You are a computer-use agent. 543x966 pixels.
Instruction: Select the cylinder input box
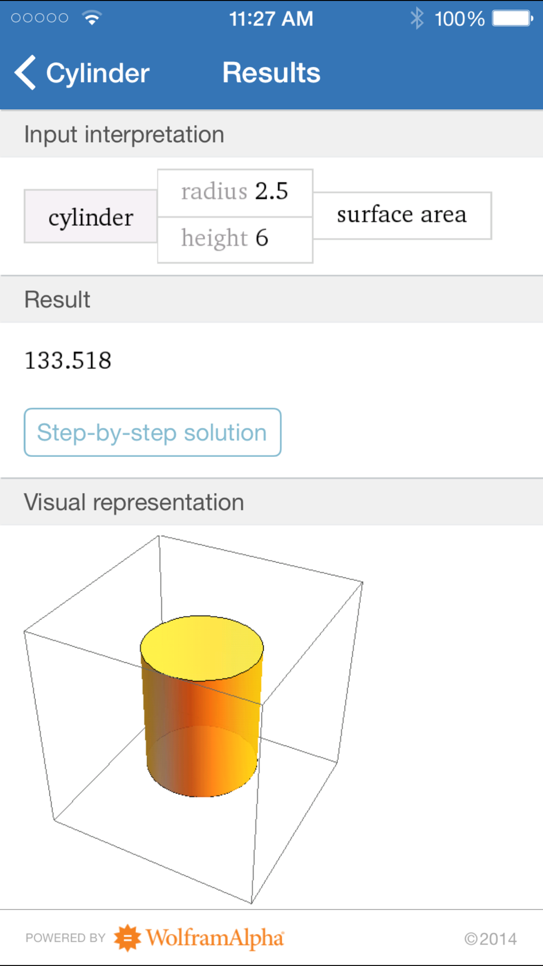[91, 217]
